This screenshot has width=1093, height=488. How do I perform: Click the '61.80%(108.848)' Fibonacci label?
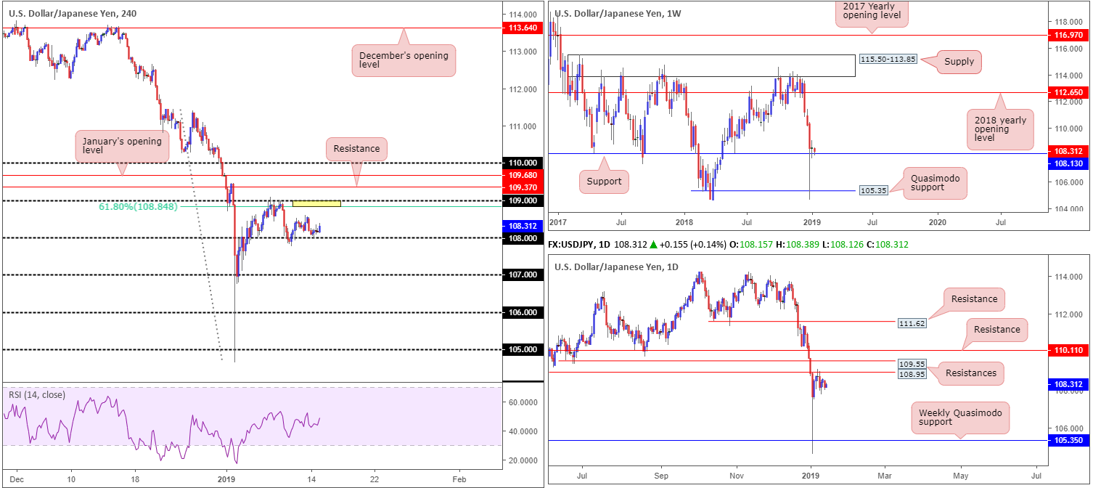click(x=138, y=206)
